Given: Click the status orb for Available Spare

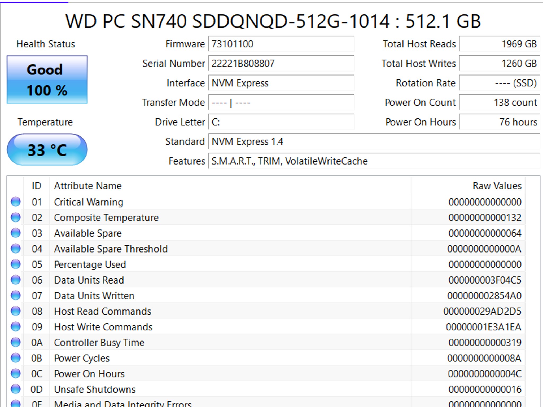Looking at the screenshot, I should tap(16, 233).
